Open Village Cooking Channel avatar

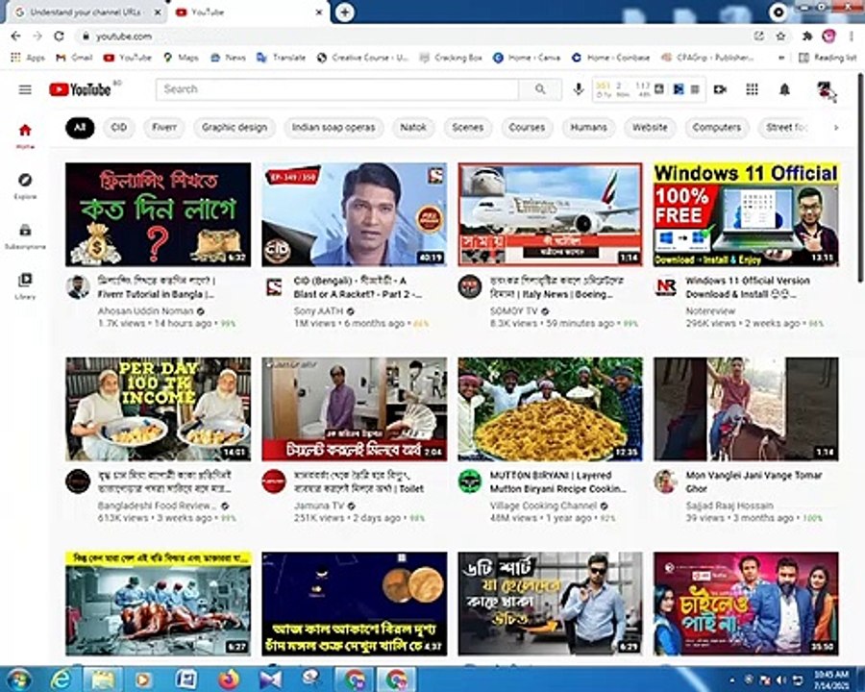point(470,482)
